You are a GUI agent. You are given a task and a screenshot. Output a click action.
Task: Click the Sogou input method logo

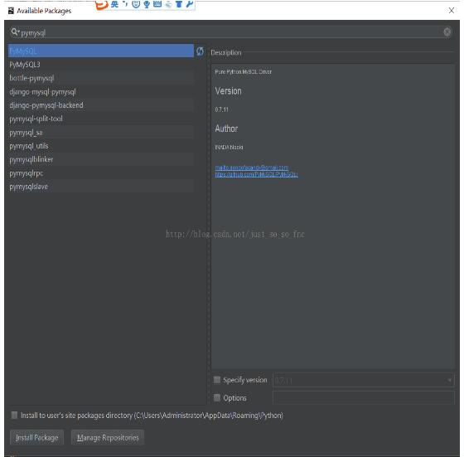(x=101, y=5)
